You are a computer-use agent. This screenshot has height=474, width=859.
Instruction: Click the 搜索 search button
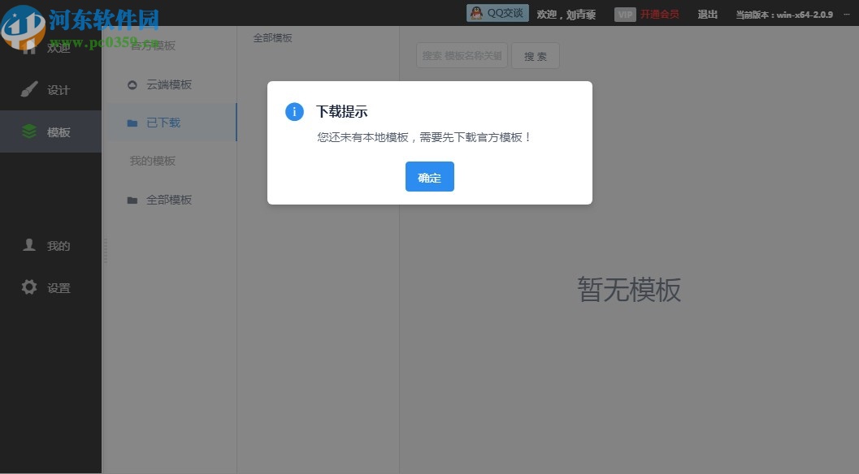(535, 55)
